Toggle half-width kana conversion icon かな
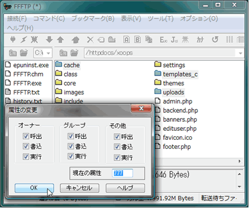 click(x=200, y=39)
